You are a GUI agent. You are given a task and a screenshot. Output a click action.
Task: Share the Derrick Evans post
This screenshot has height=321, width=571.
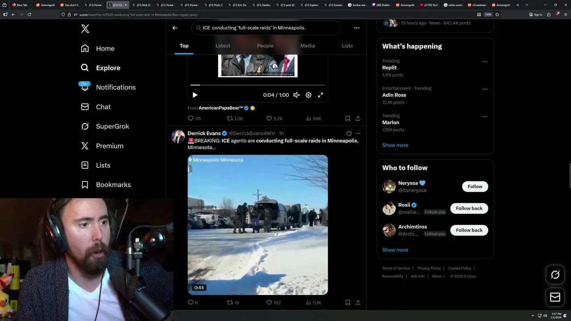click(x=358, y=302)
